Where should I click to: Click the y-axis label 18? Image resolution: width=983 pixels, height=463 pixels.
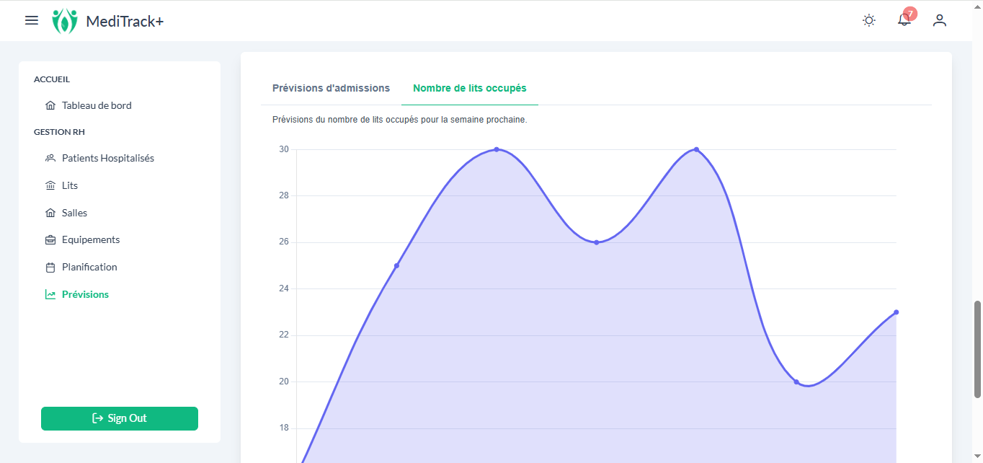pos(284,428)
